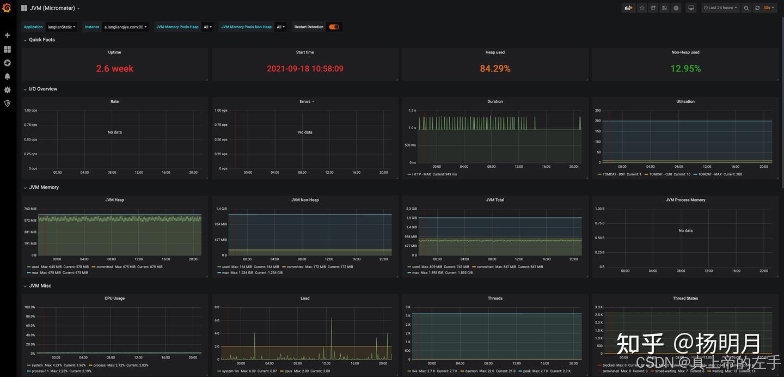This screenshot has height=377, width=784.
Task: Open the Errors panel title dropdown
Action: (307, 101)
